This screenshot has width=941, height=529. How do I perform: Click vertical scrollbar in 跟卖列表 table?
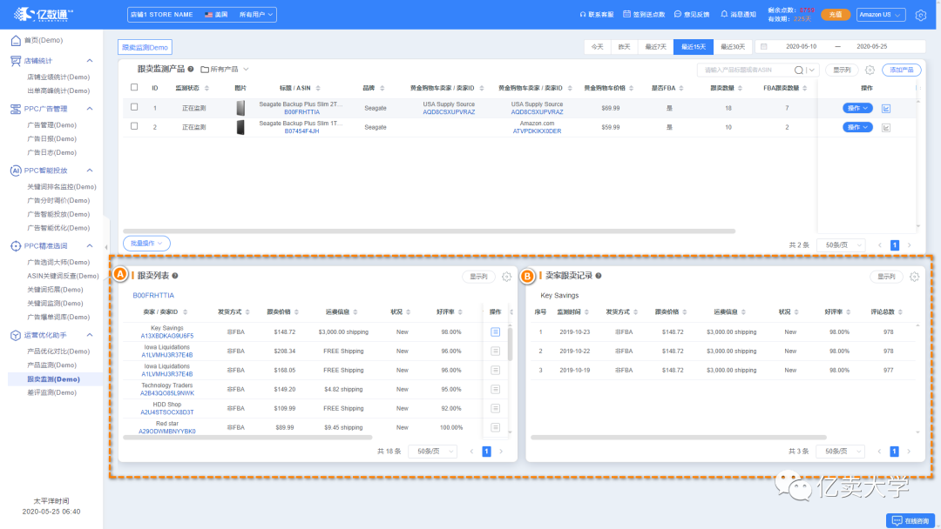tap(510, 344)
